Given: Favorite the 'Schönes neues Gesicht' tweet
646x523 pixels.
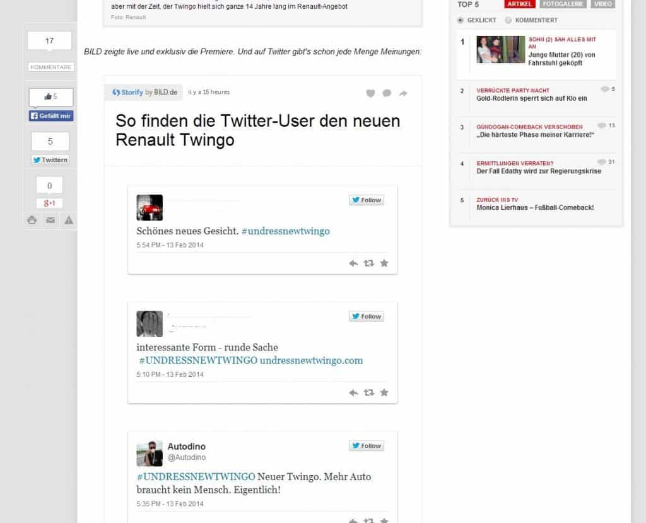Looking at the screenshot, I should coord(384,263).
